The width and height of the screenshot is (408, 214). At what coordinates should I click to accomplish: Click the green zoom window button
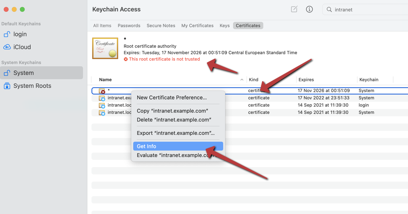point(22,9)
